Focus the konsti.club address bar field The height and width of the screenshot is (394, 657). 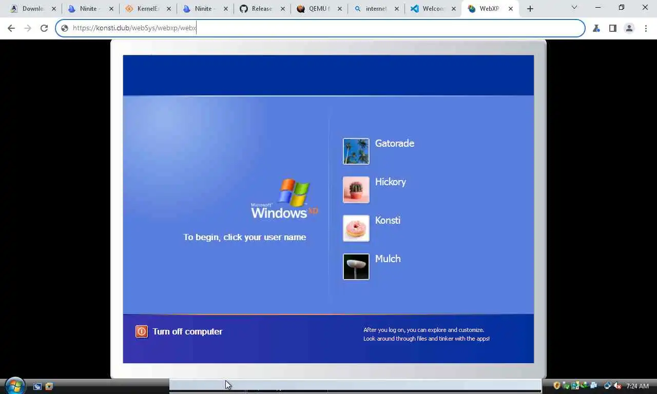320,28
